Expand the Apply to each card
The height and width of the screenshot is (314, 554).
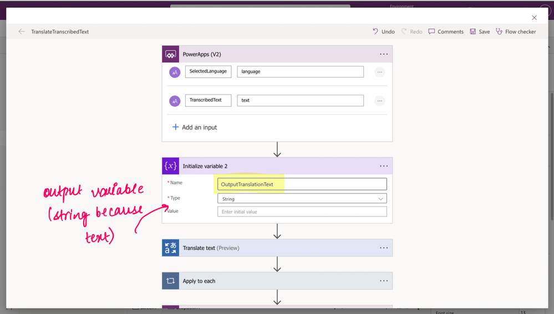pyautogui.click(x=277, y=281)
